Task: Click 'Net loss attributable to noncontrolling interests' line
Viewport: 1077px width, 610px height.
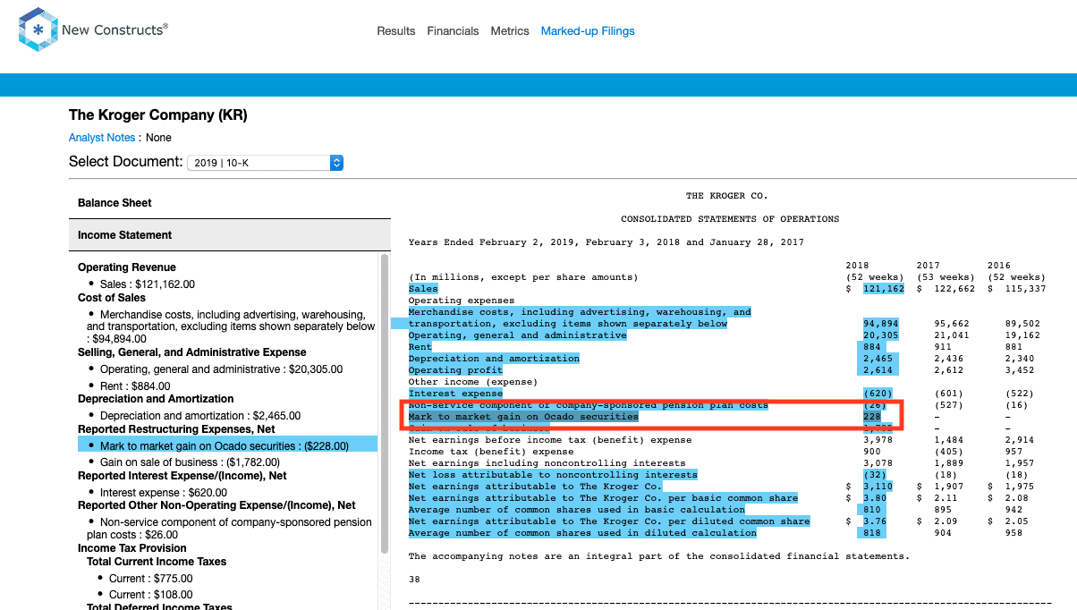Action: tap(553, 475)
